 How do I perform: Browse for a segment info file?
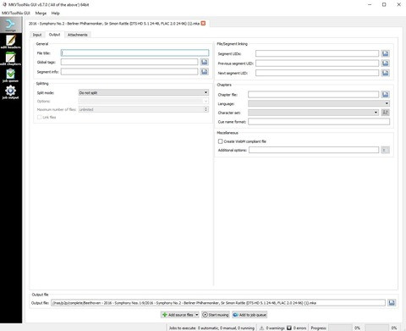point(205,72)
